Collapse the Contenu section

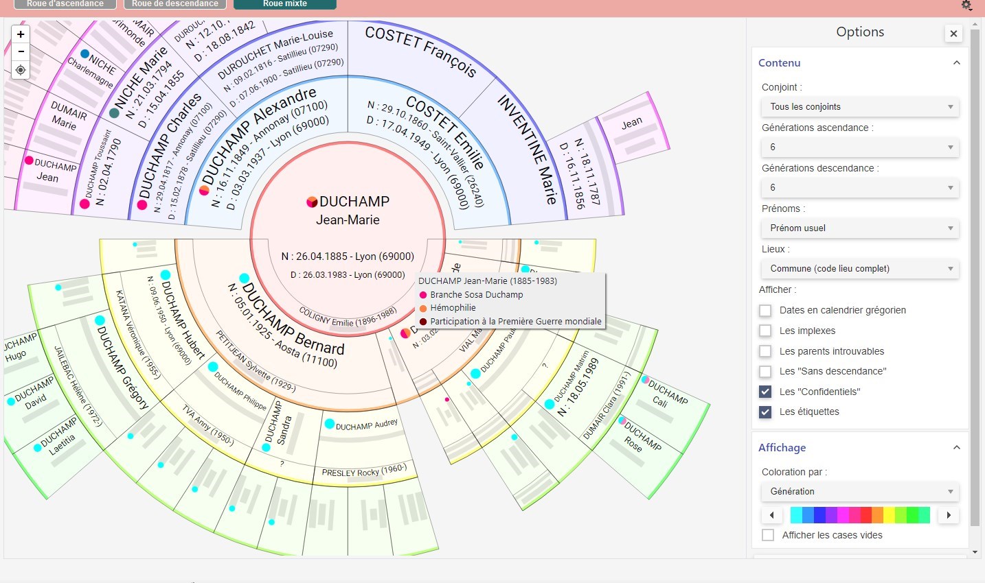coord(956,63)
